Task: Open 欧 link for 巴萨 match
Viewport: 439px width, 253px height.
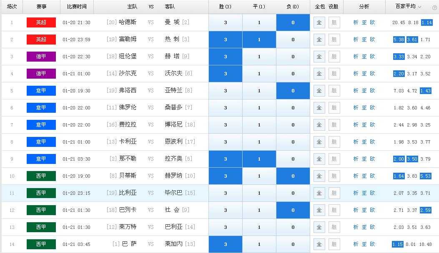Action: pyautogui.click(x=372, y=244)
